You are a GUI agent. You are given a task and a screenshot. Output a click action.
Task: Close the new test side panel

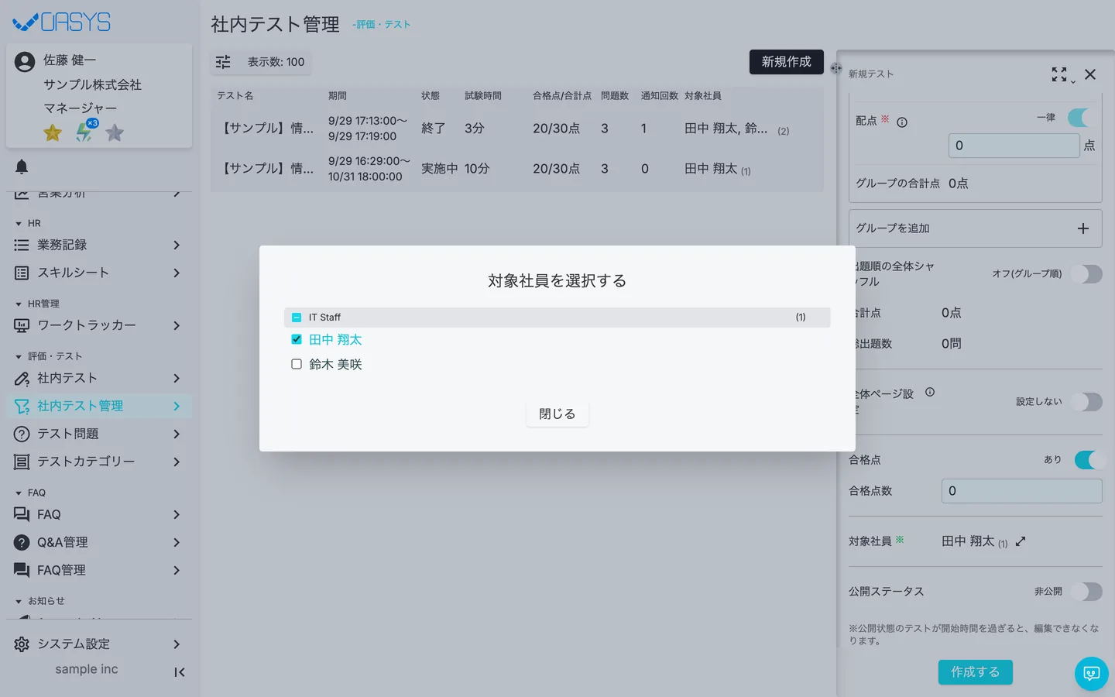pyautogui.click(x=1090, y=74)
